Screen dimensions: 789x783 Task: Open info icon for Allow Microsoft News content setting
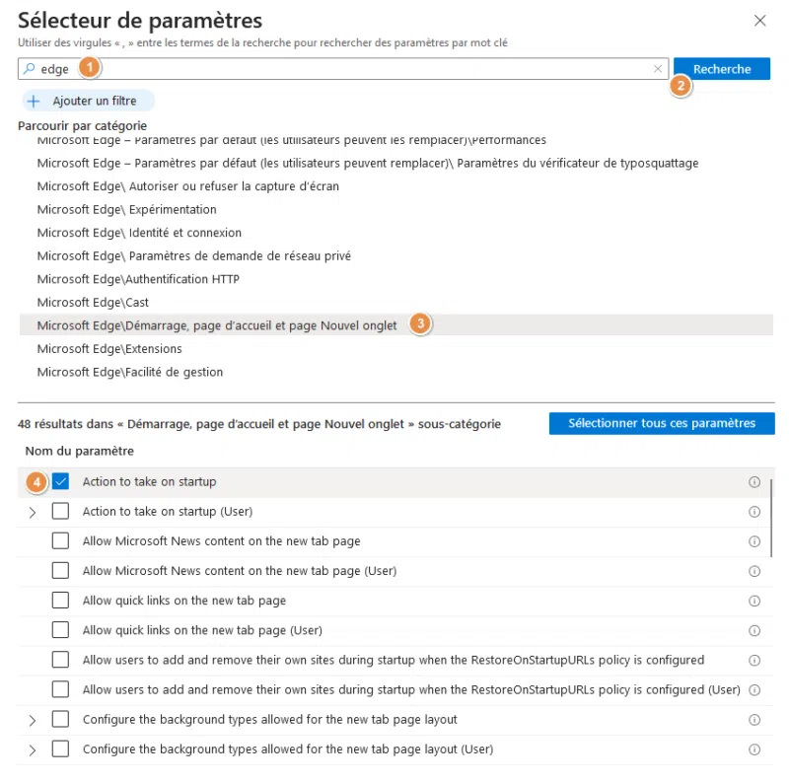click(754, 540)
